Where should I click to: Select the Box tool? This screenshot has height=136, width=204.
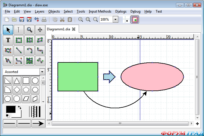point(19,40)
